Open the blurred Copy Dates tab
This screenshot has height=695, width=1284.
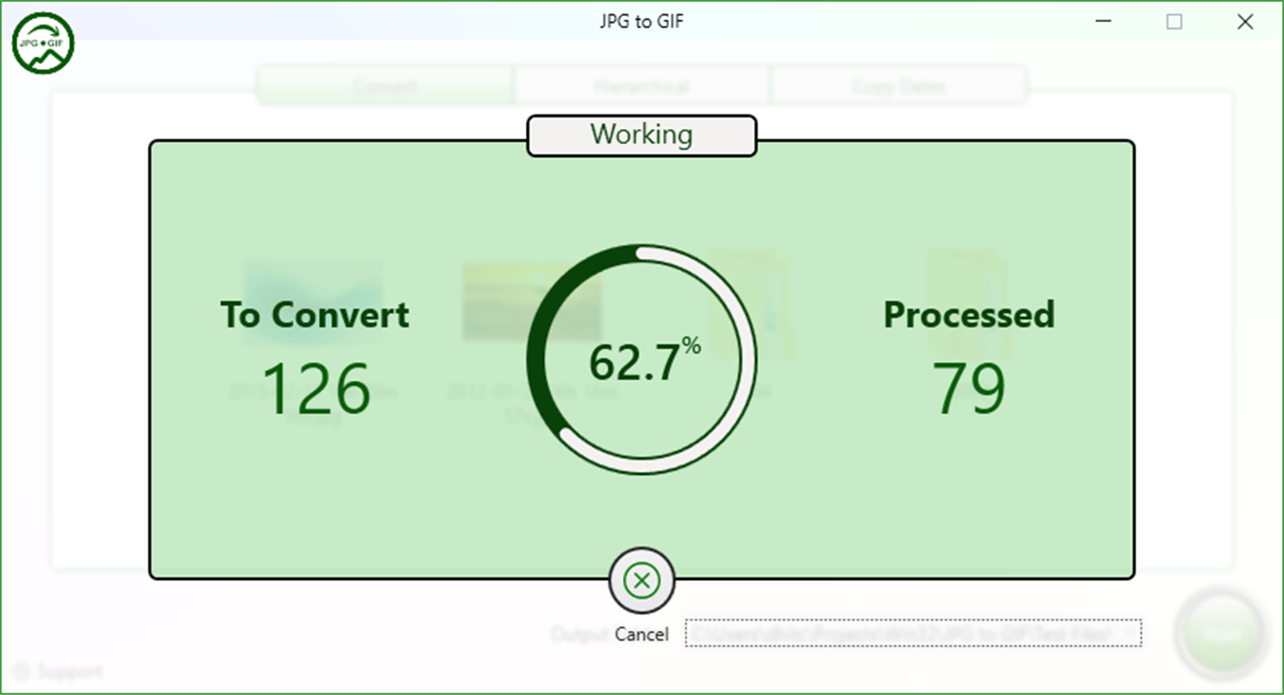tap(899, 86)
